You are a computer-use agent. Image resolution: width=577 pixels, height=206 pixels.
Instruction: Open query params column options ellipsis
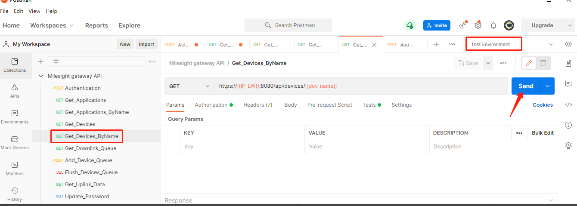[519, 133]
